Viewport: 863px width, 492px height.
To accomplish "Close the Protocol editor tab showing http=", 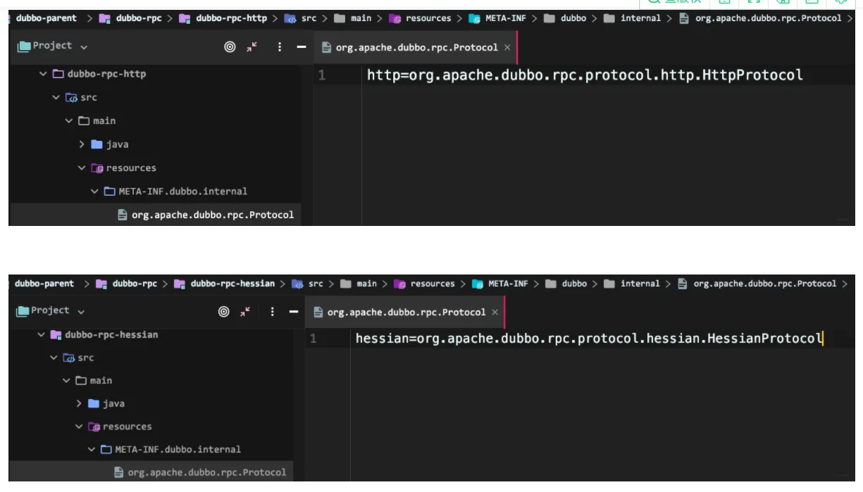I will 507,48.
